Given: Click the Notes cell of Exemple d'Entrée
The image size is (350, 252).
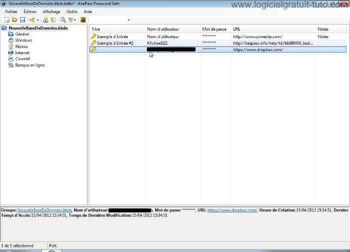Looking at the screenshot, I should point(323,37).
